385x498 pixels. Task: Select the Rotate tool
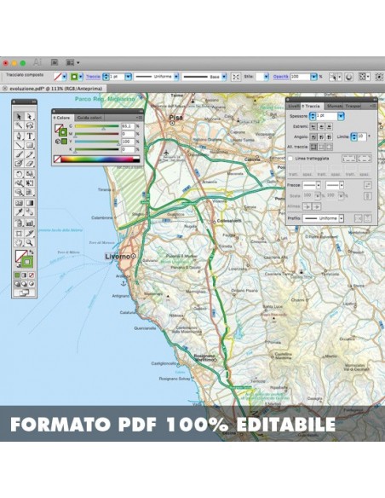point(19,174)
